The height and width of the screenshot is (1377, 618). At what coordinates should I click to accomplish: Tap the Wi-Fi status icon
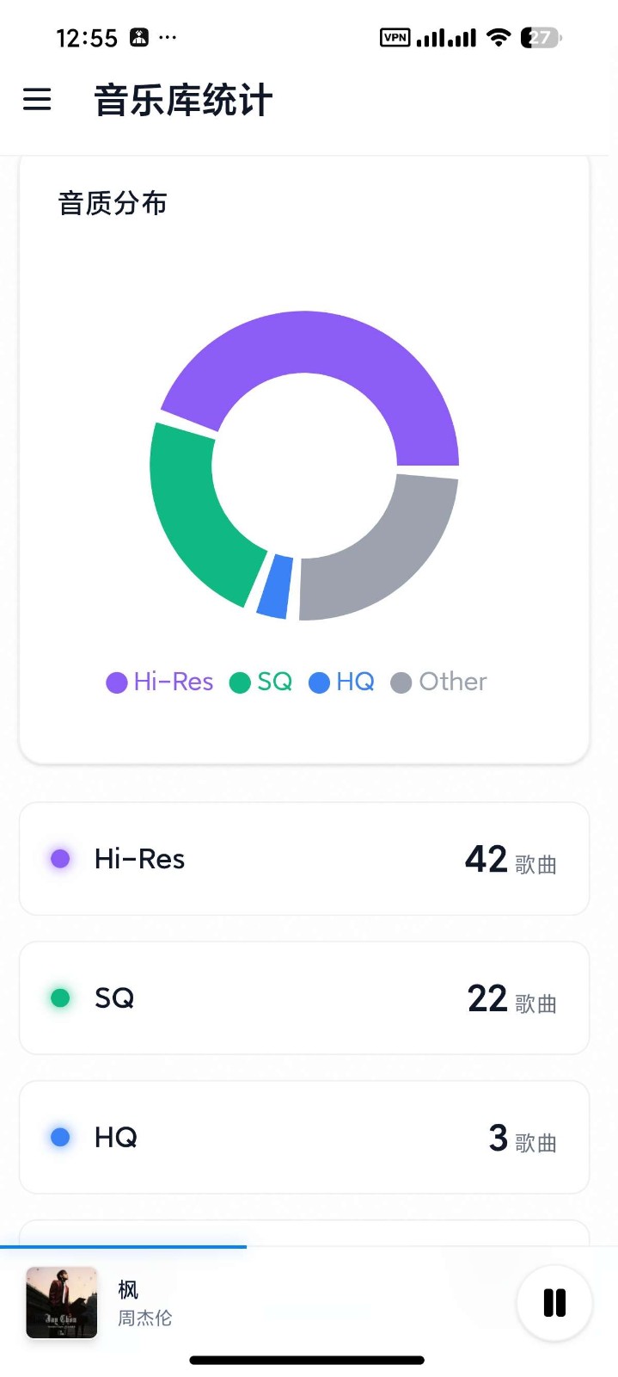point(499,37)
